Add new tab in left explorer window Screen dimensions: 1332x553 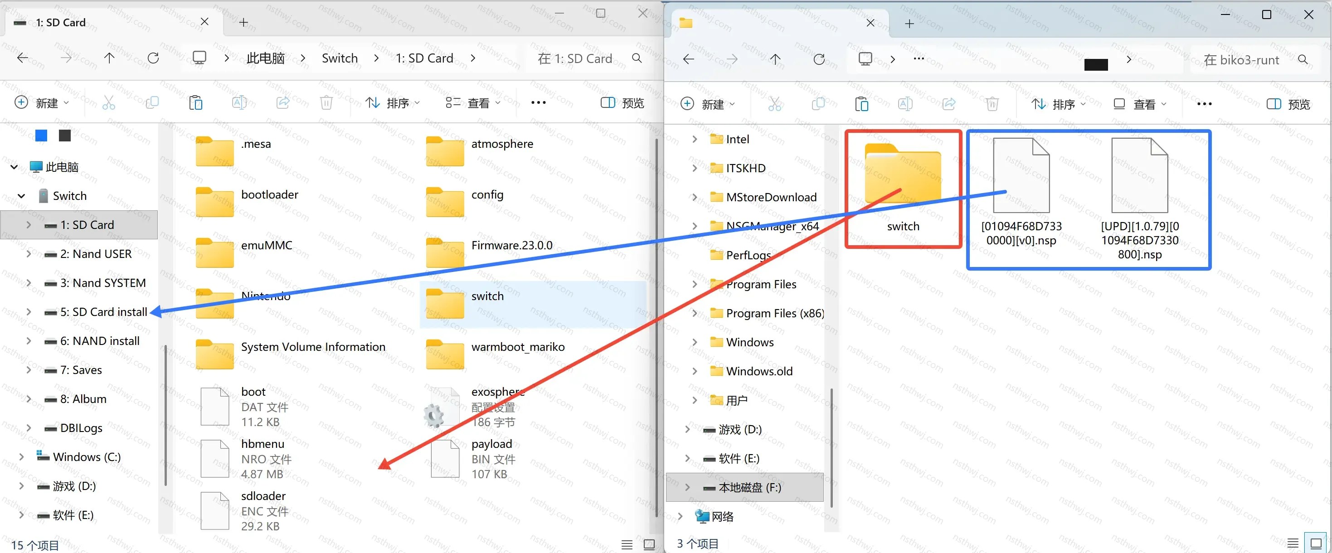(x=243, y=22)
